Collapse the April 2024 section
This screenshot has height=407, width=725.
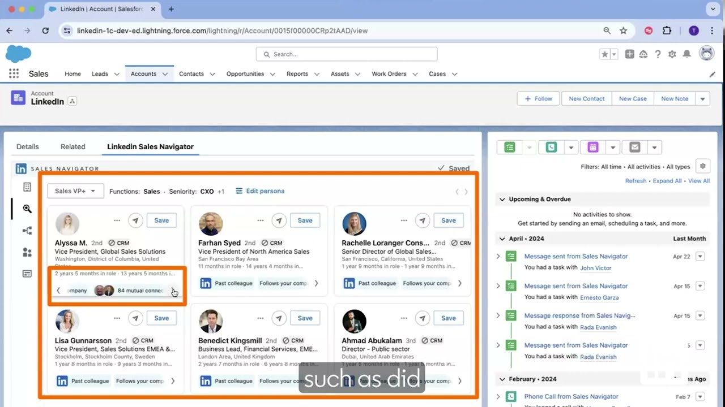coord(502,239)
